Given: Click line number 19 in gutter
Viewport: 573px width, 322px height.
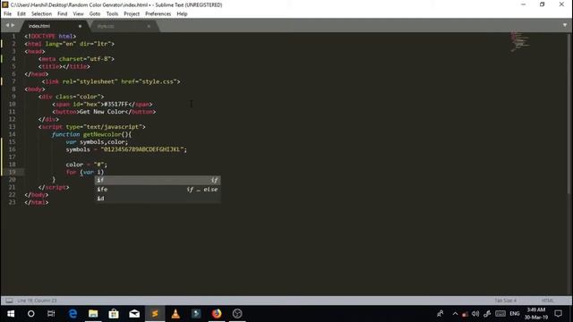Looking at the screenshot, I should coord(12,172).
